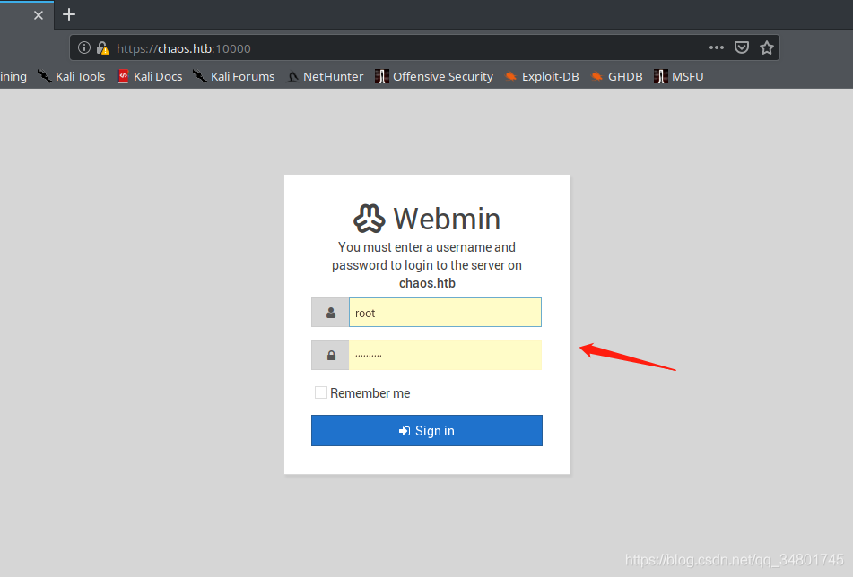Viewport: 853px width, 577px height.
Task: Open a new browser tab
Action: click(x=69, y=14)
